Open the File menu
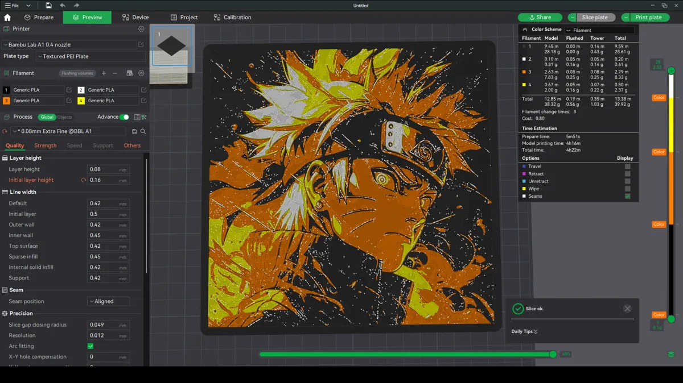 coord(12,5)
